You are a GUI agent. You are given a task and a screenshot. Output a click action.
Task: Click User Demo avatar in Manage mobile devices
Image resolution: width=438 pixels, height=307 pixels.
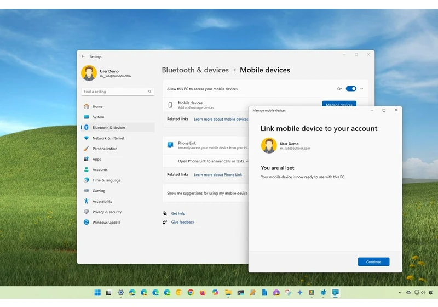click(269, 145)
